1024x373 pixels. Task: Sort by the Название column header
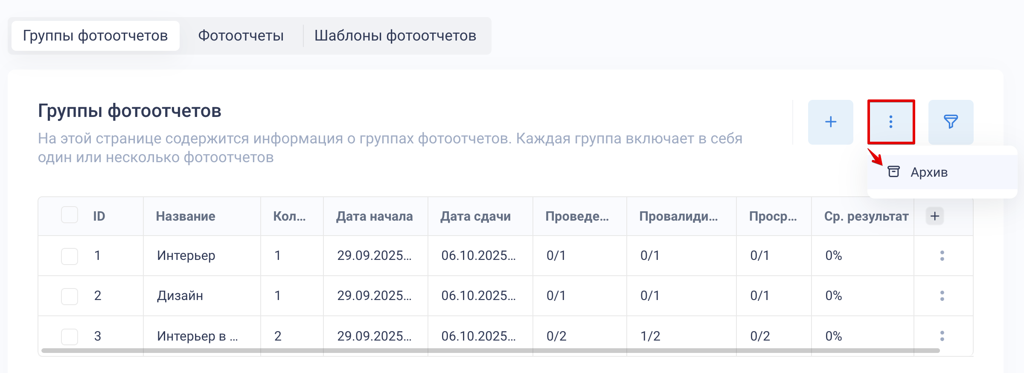pos(186,216)
